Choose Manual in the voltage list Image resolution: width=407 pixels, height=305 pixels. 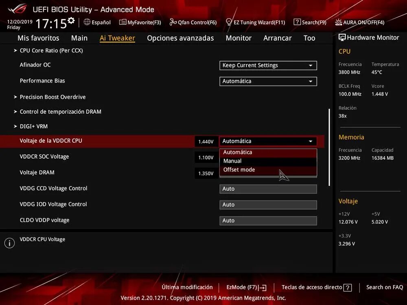coord(268,161)
